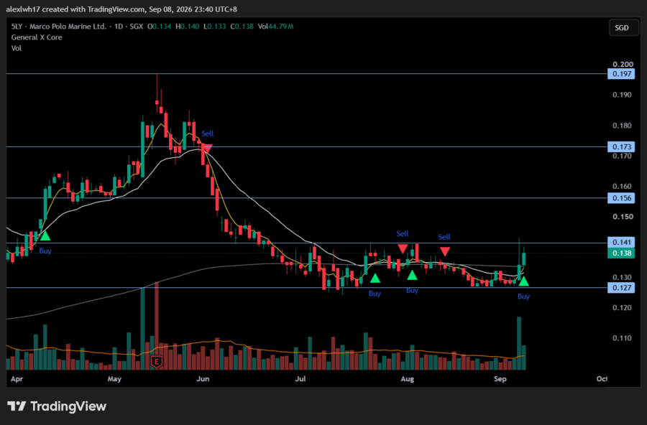This screenshot has height=425, width=647.
Task: Click the latest September Buy arrow marker
Action: pos(523,281)
